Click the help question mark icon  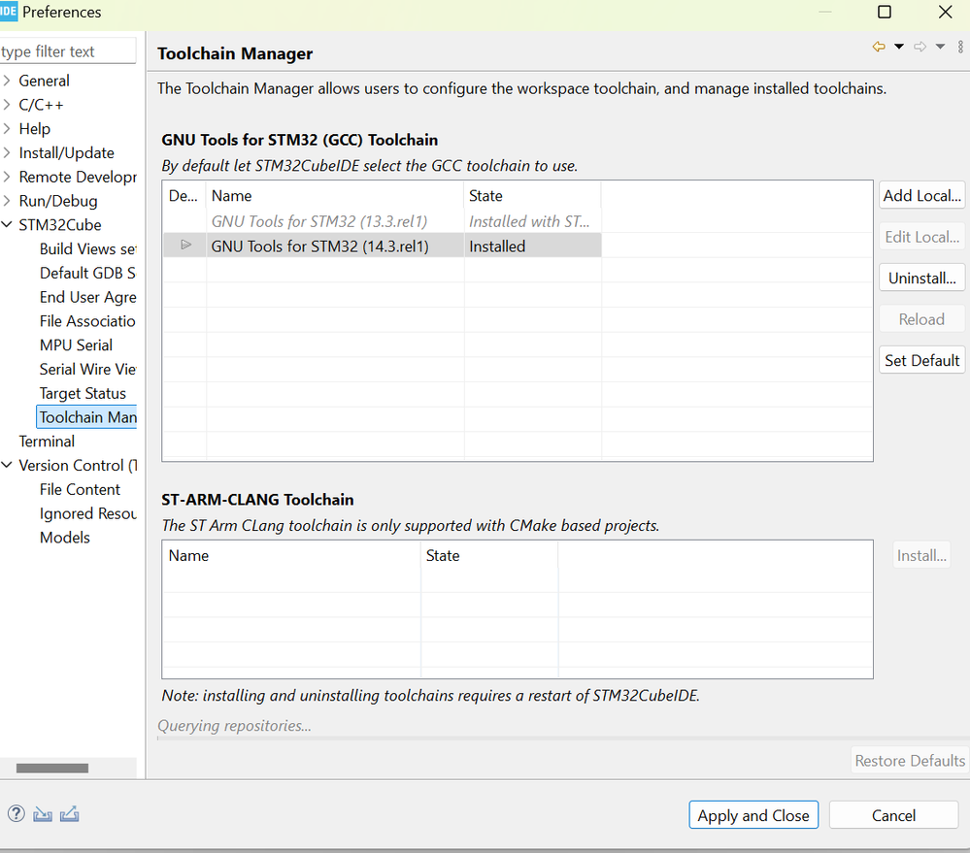pos(16,814)
